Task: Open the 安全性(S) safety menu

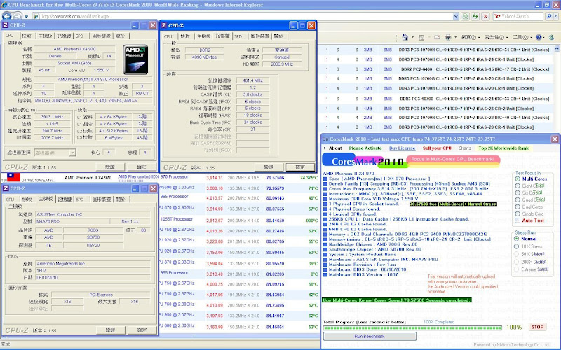Action: click(496, 37)
